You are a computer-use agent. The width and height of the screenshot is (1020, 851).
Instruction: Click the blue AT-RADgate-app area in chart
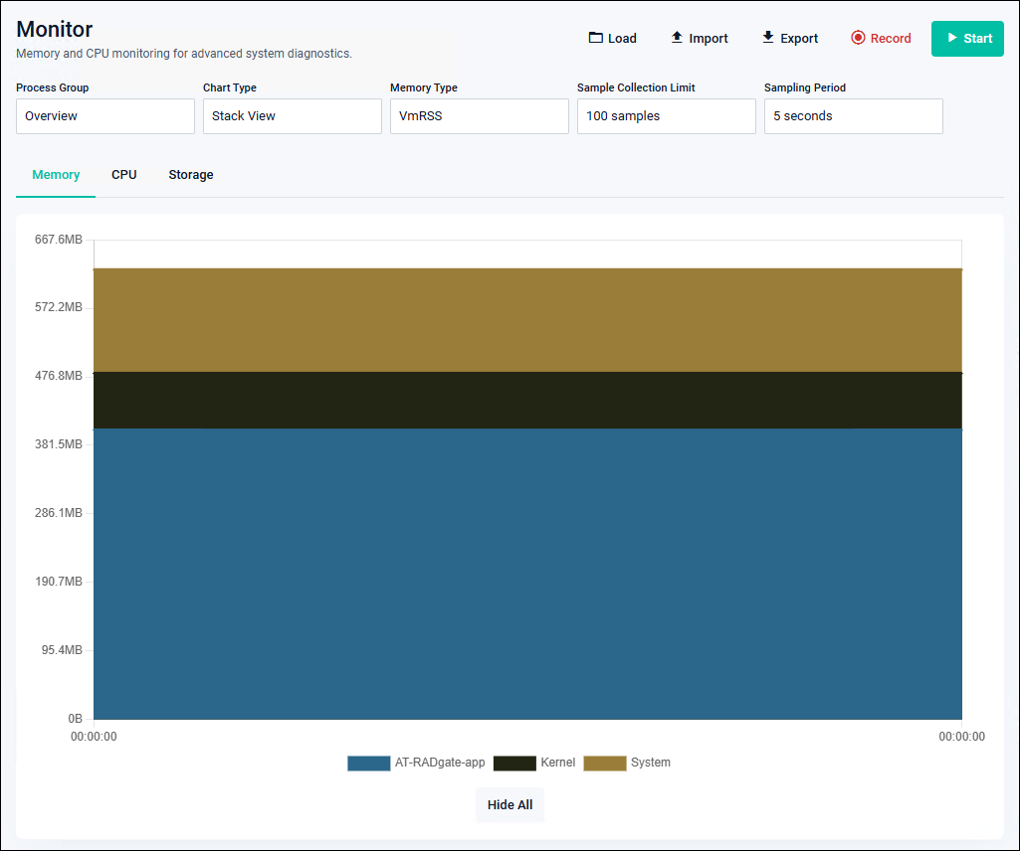(527, 574)
